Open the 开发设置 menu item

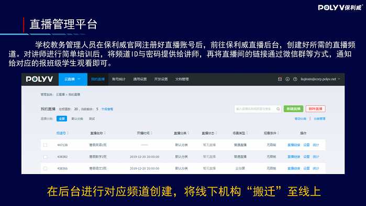[161, 79]
